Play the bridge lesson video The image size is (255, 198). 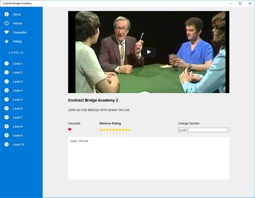[149, 52]
